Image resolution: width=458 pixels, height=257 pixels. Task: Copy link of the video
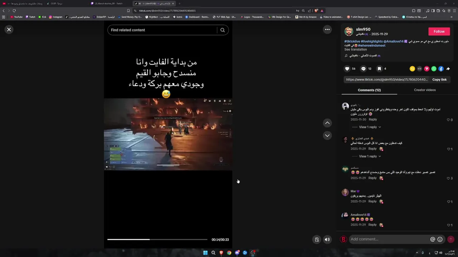[439, 80]
